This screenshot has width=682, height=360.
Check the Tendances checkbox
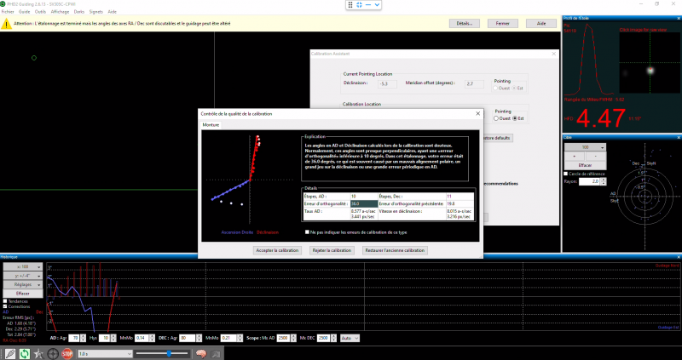5,301
